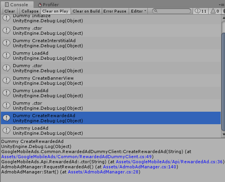
Task: Select the highlighted Dummy CreateRewardedAd entry
Action: pos(111,118)
